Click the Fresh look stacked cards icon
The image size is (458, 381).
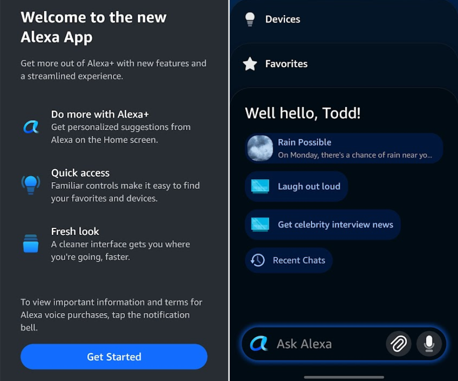[x=31, y=243]
